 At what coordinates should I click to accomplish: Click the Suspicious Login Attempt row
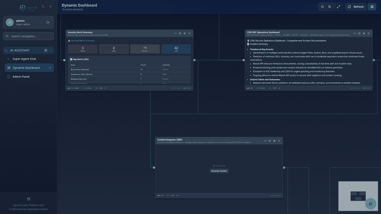tap(130, 74)
